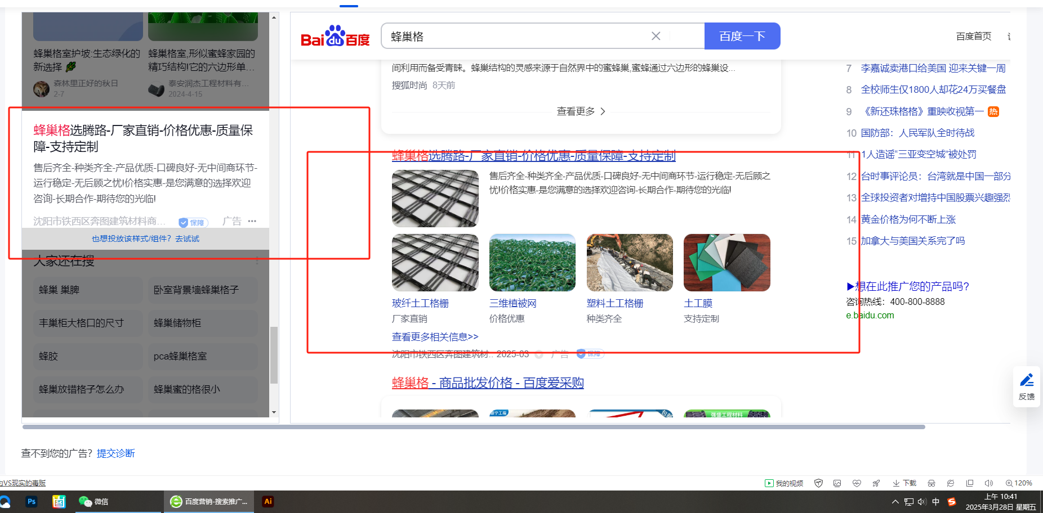
Task: Open 我的视频 in the browser status bar
Action: point(784,483)
